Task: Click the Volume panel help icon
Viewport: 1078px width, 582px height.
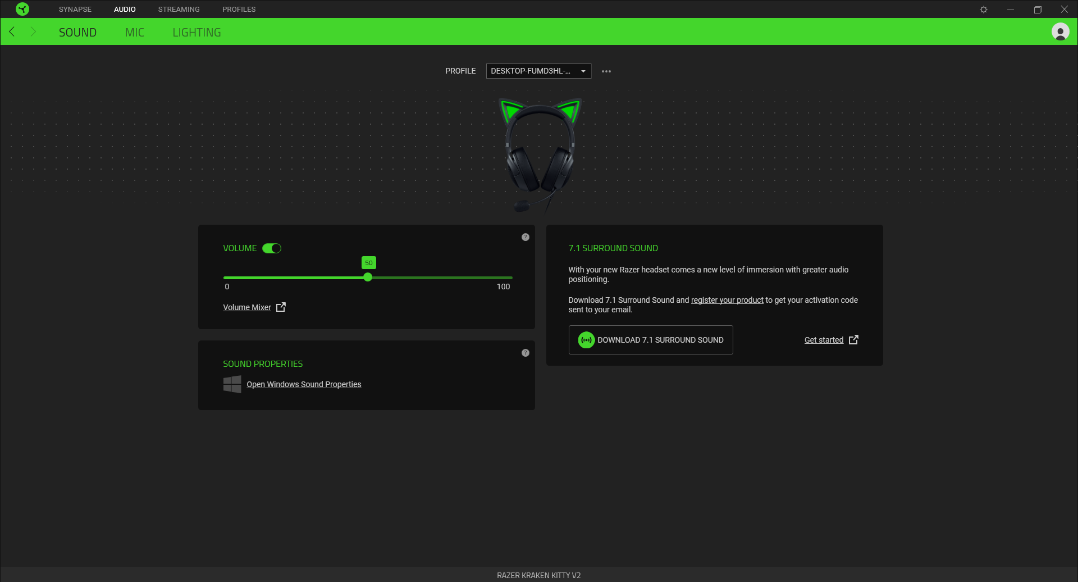Action: 525,237
